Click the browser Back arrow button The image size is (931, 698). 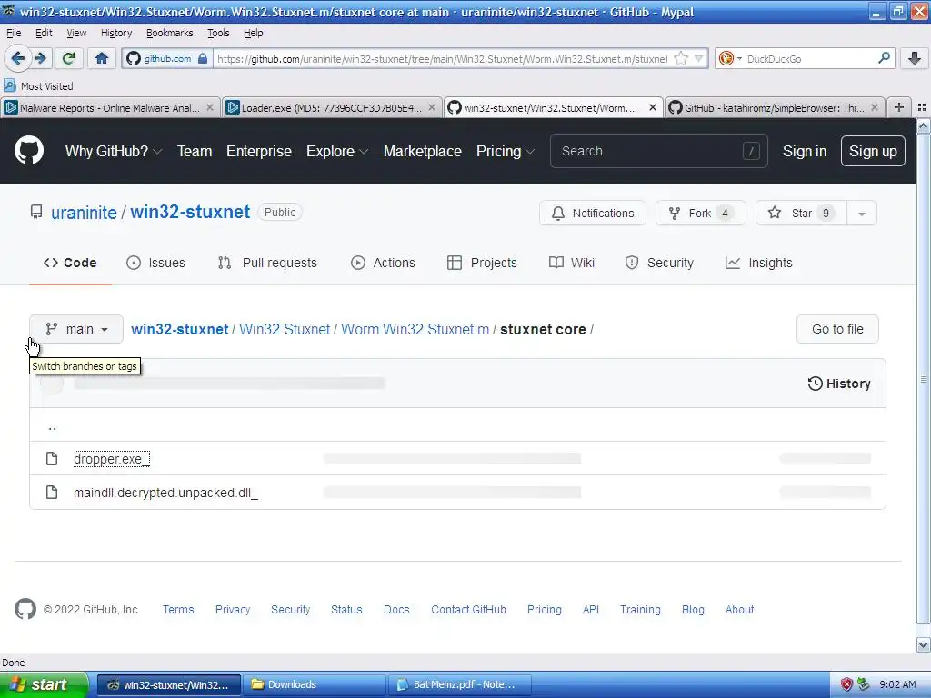tap(18, 58)
